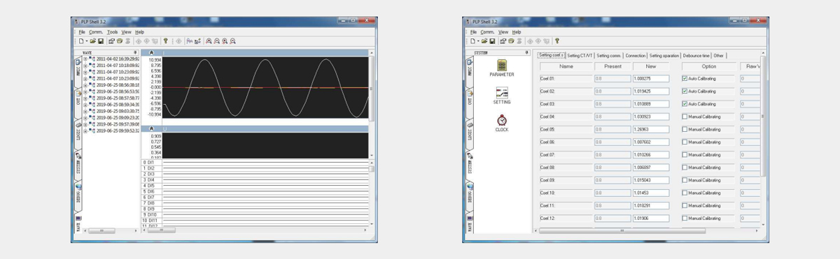
Task: Switch to the Debounce time tab
Action: point(696,56)
